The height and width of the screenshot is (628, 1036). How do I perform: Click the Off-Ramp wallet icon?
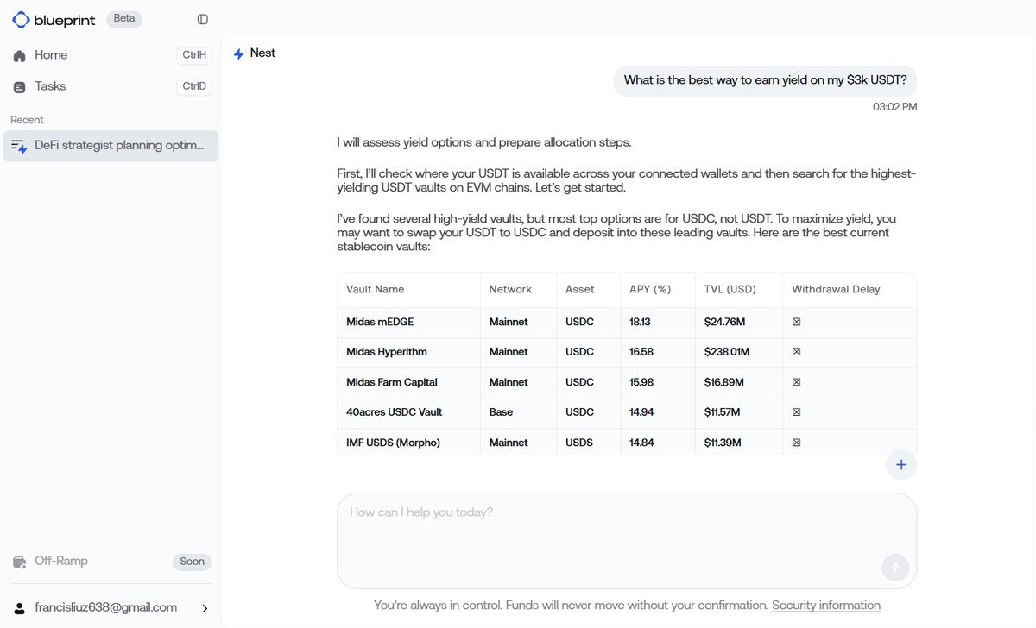click(x=19, y=562)
